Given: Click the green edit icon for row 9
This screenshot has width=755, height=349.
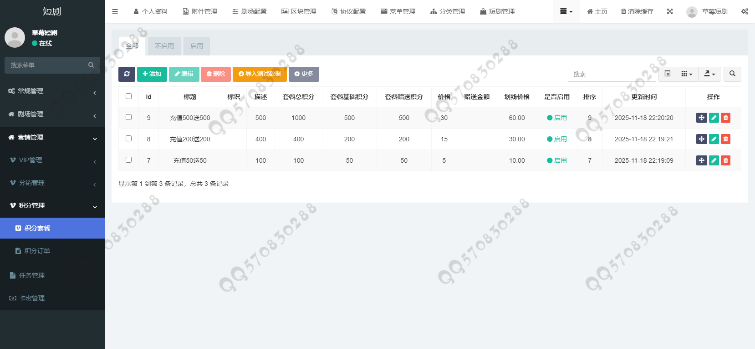Looking at the screenshot, I should click(x=714, y=118).
